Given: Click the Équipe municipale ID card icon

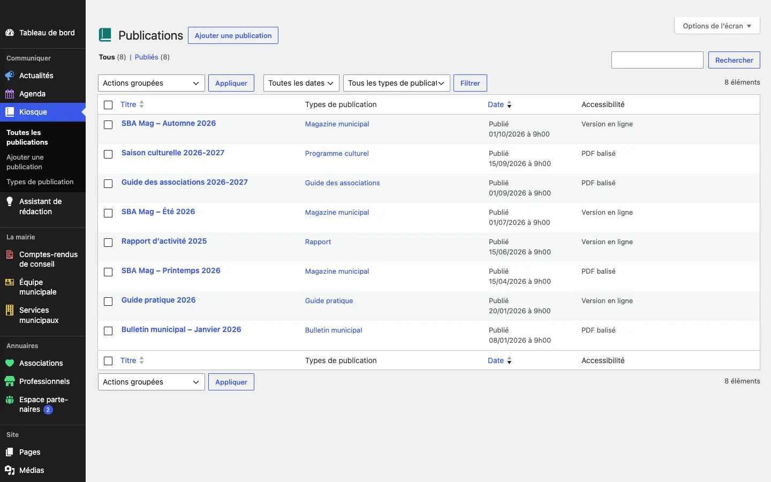Looking at the screenshot, I should coord(10,282).
